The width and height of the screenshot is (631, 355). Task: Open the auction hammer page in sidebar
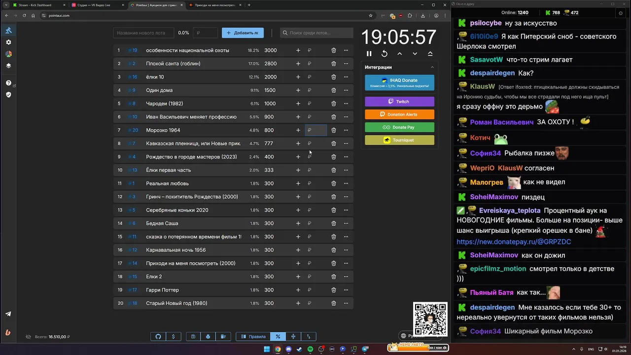[x=8, y=31]
